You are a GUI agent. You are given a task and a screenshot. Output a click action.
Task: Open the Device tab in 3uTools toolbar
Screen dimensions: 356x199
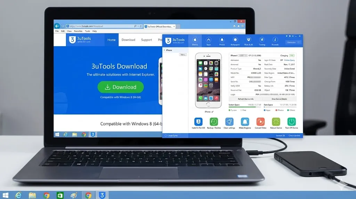click(195, 41)
